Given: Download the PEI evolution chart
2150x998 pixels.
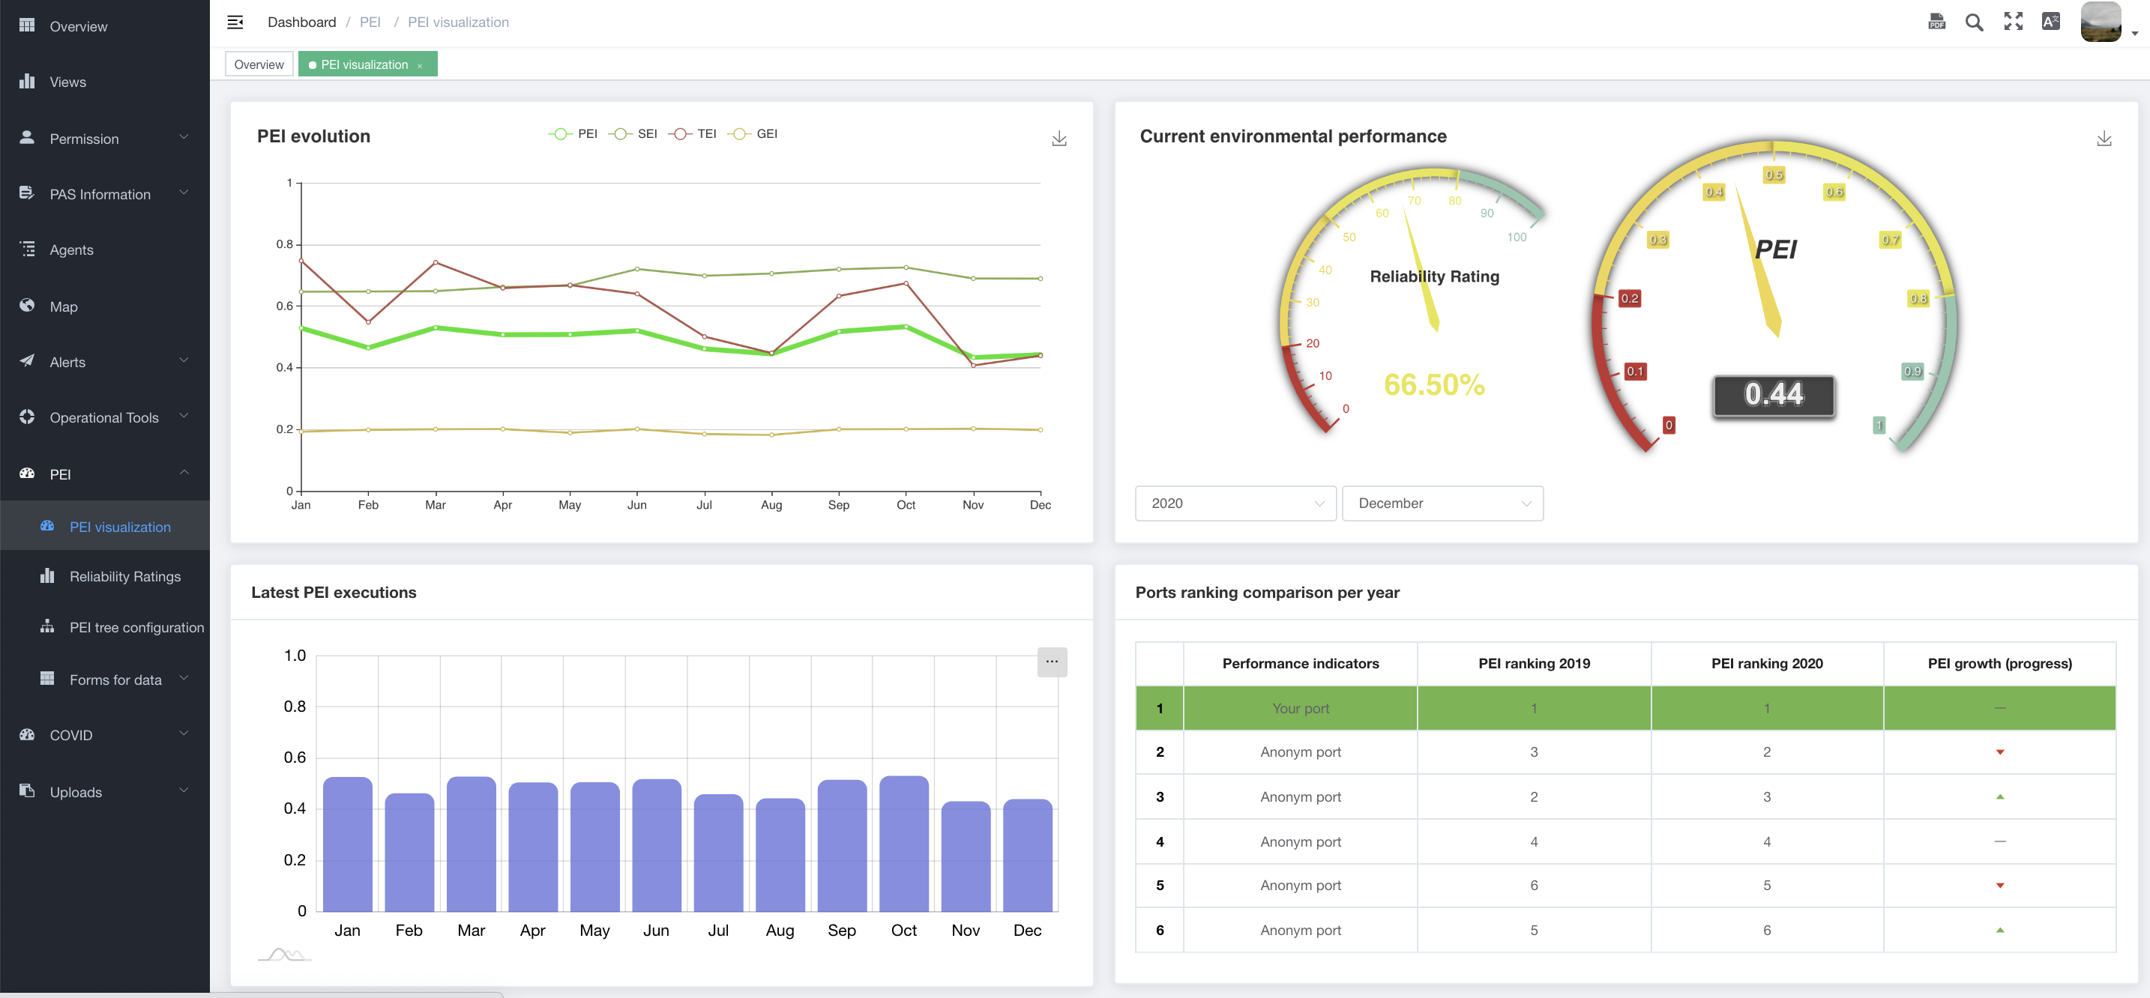Looking at the screenshot, I should 1059,138.
